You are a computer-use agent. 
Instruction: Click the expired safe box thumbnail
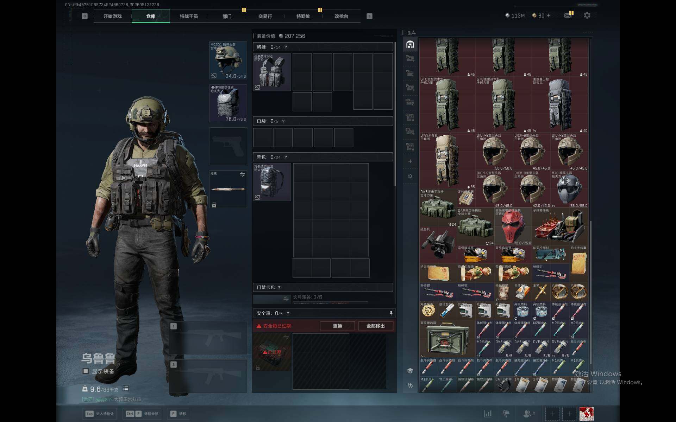click(x=272, y=352)
